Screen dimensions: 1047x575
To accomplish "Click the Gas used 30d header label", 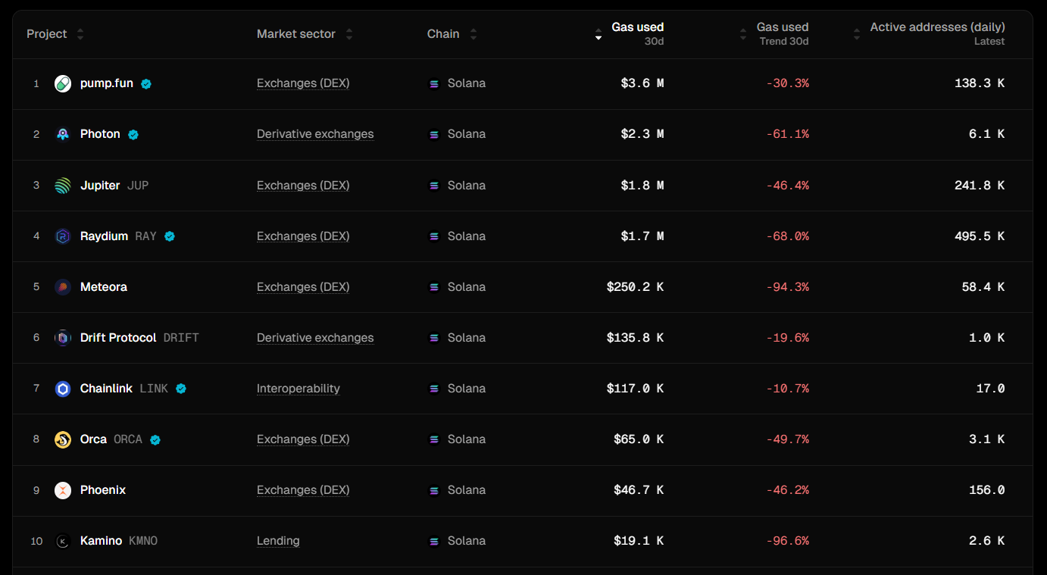I will pos(638,34).
